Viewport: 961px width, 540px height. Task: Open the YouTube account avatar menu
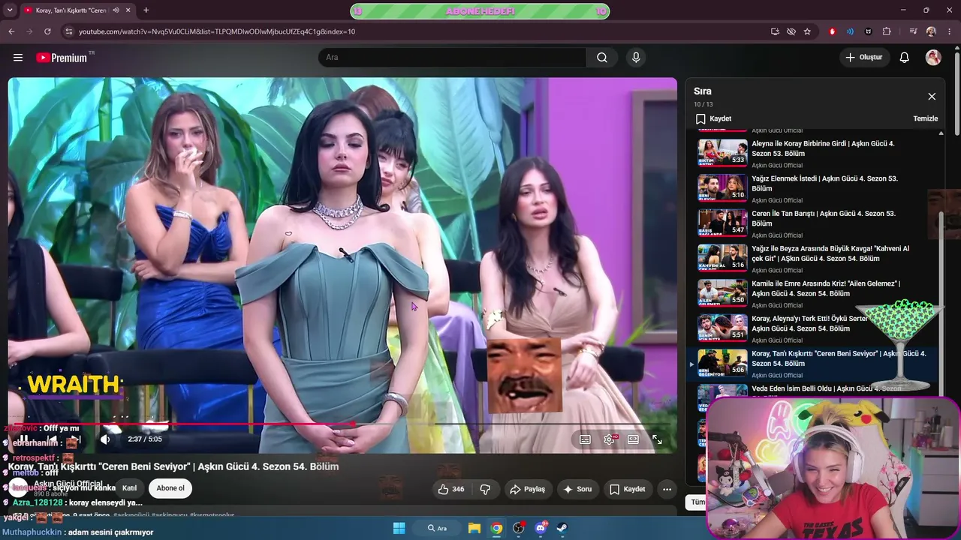933,58
